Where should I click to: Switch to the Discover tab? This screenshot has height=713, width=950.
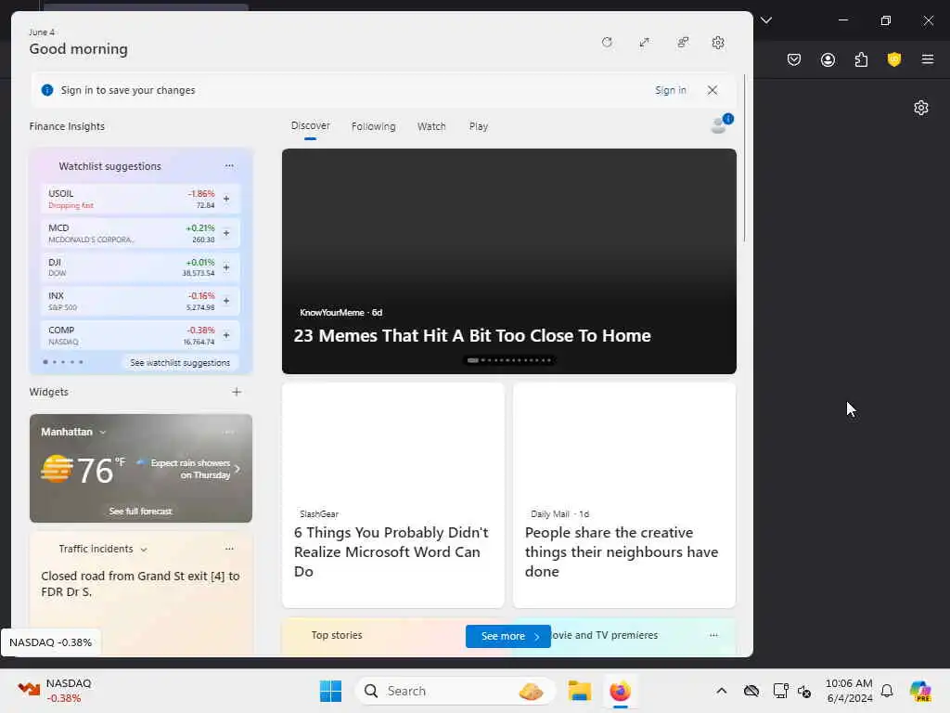(x=310, y=126)
